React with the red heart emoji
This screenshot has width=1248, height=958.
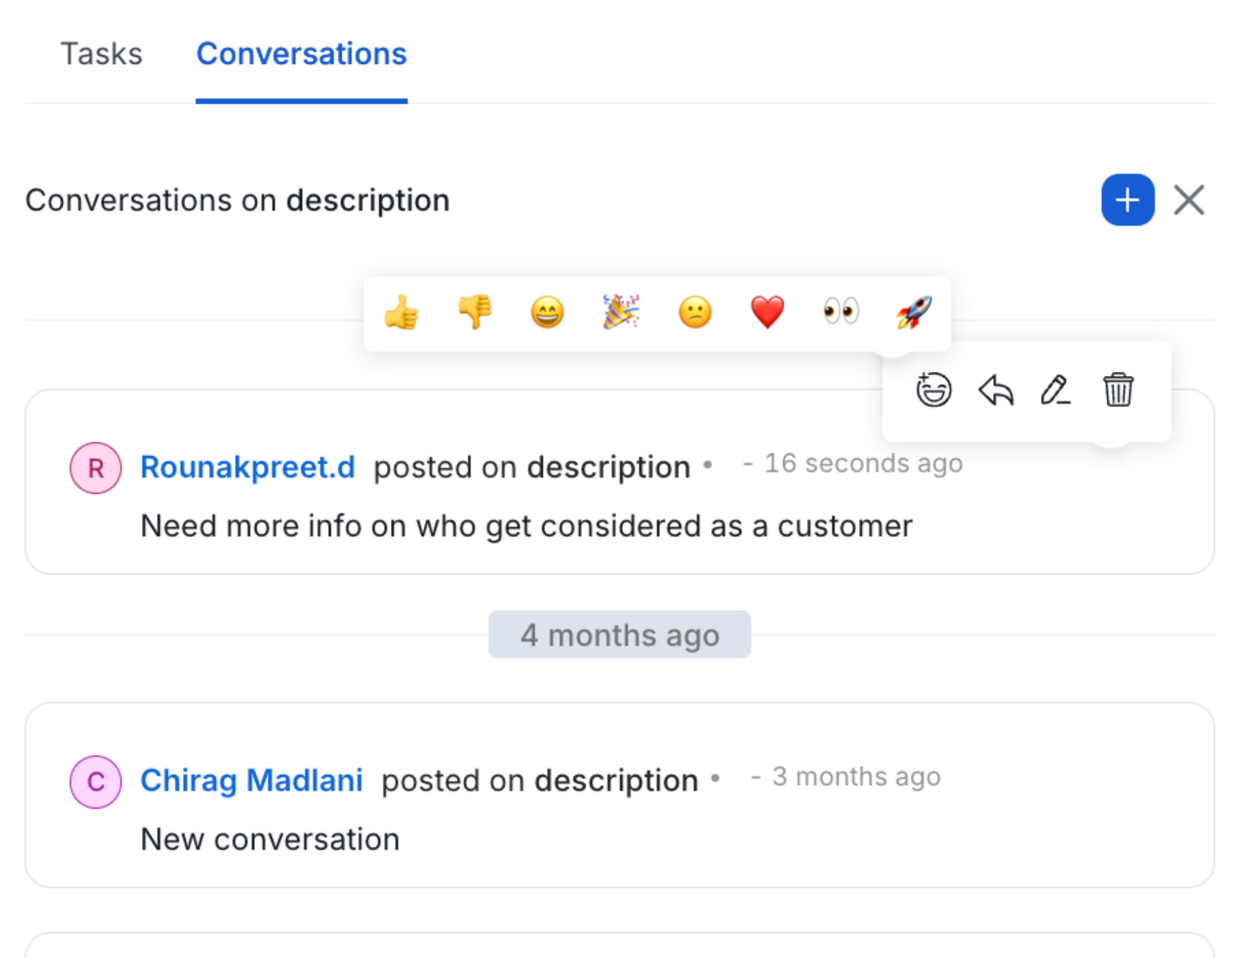(x=766, y=311)
